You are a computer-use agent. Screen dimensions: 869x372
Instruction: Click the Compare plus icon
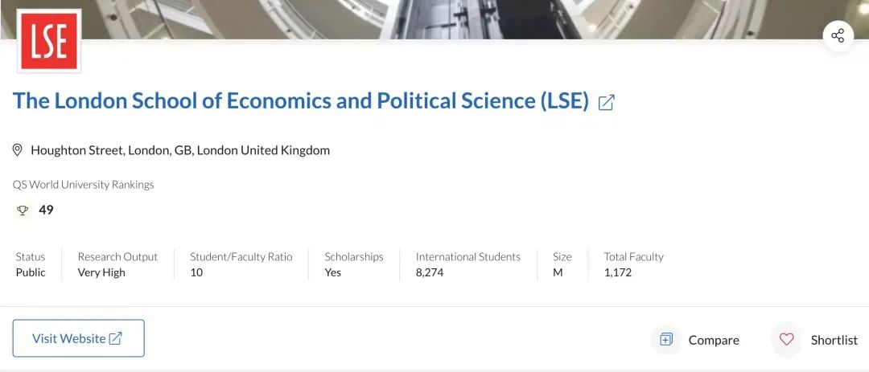(x=666, y=339)
